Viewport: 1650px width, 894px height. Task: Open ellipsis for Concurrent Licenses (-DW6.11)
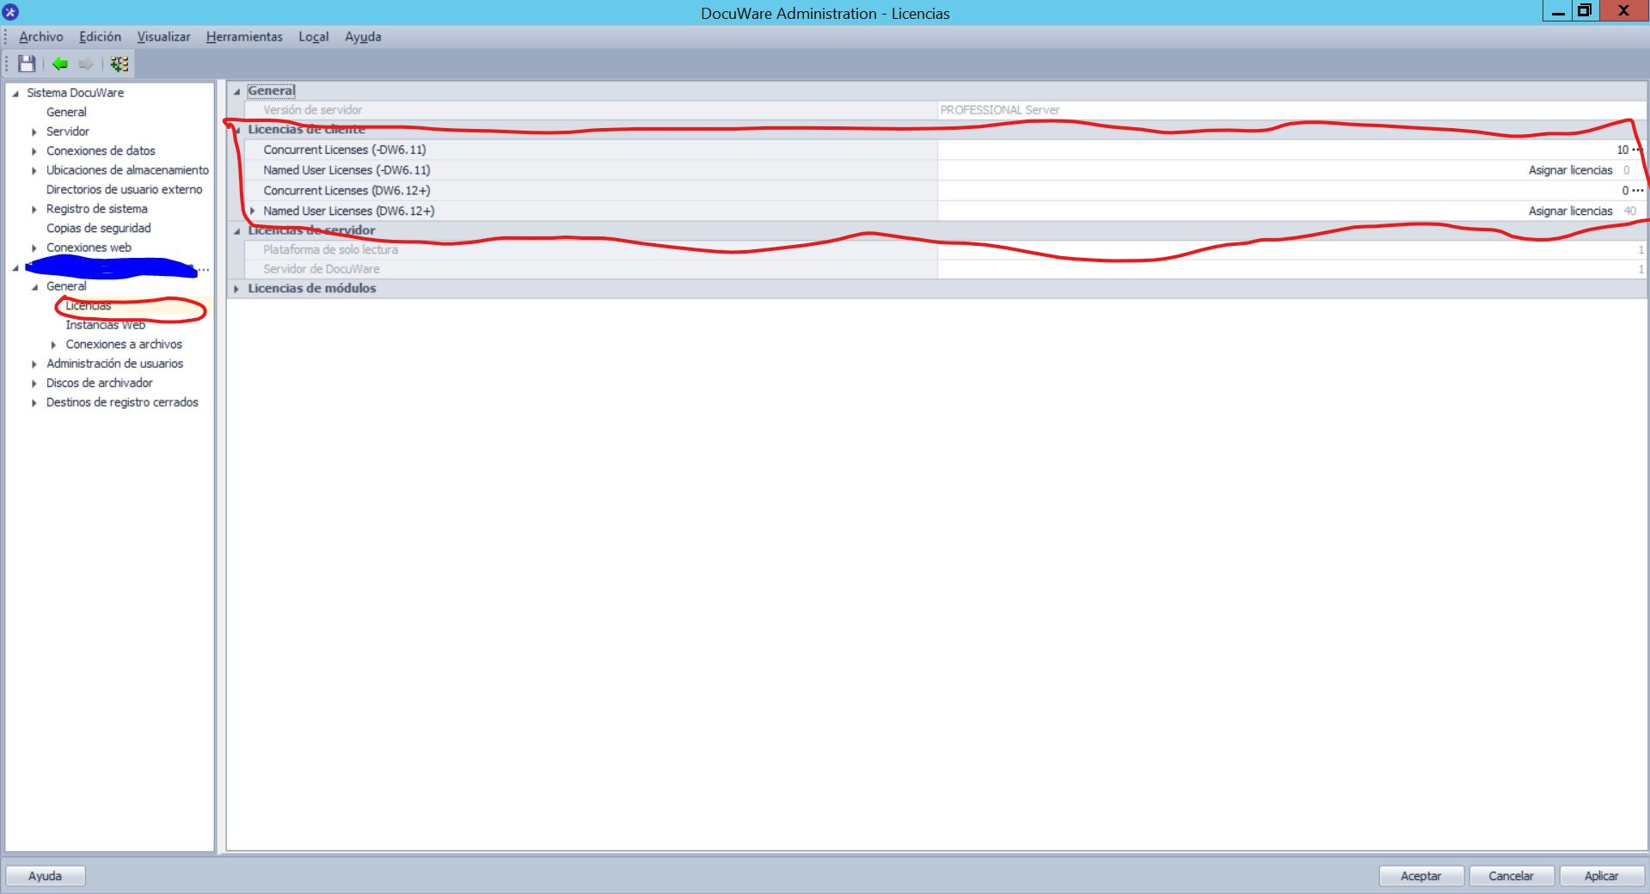[x=1637, y=150]
